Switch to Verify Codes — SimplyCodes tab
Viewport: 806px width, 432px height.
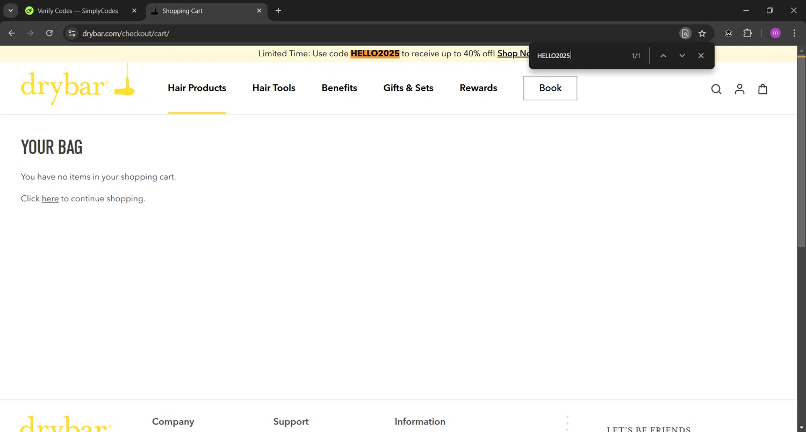coord(77,11)
